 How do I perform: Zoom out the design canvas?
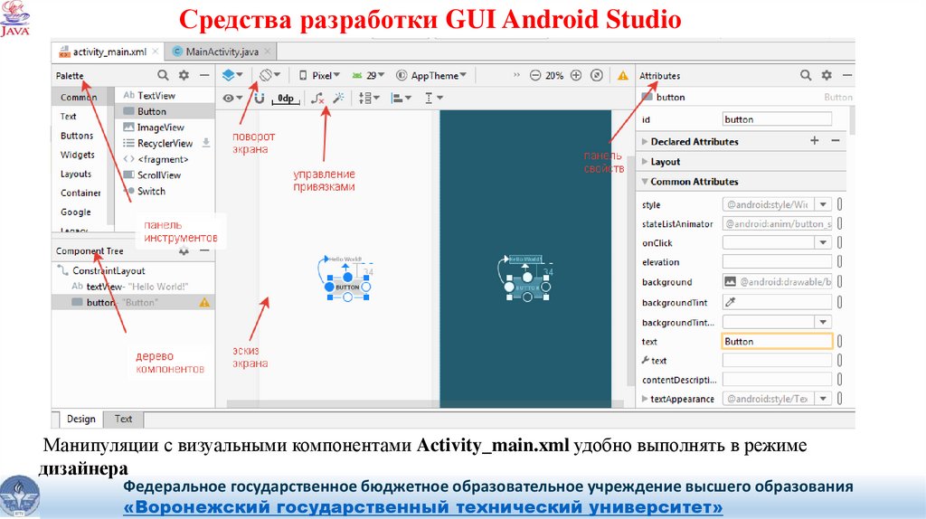[535, 75]
